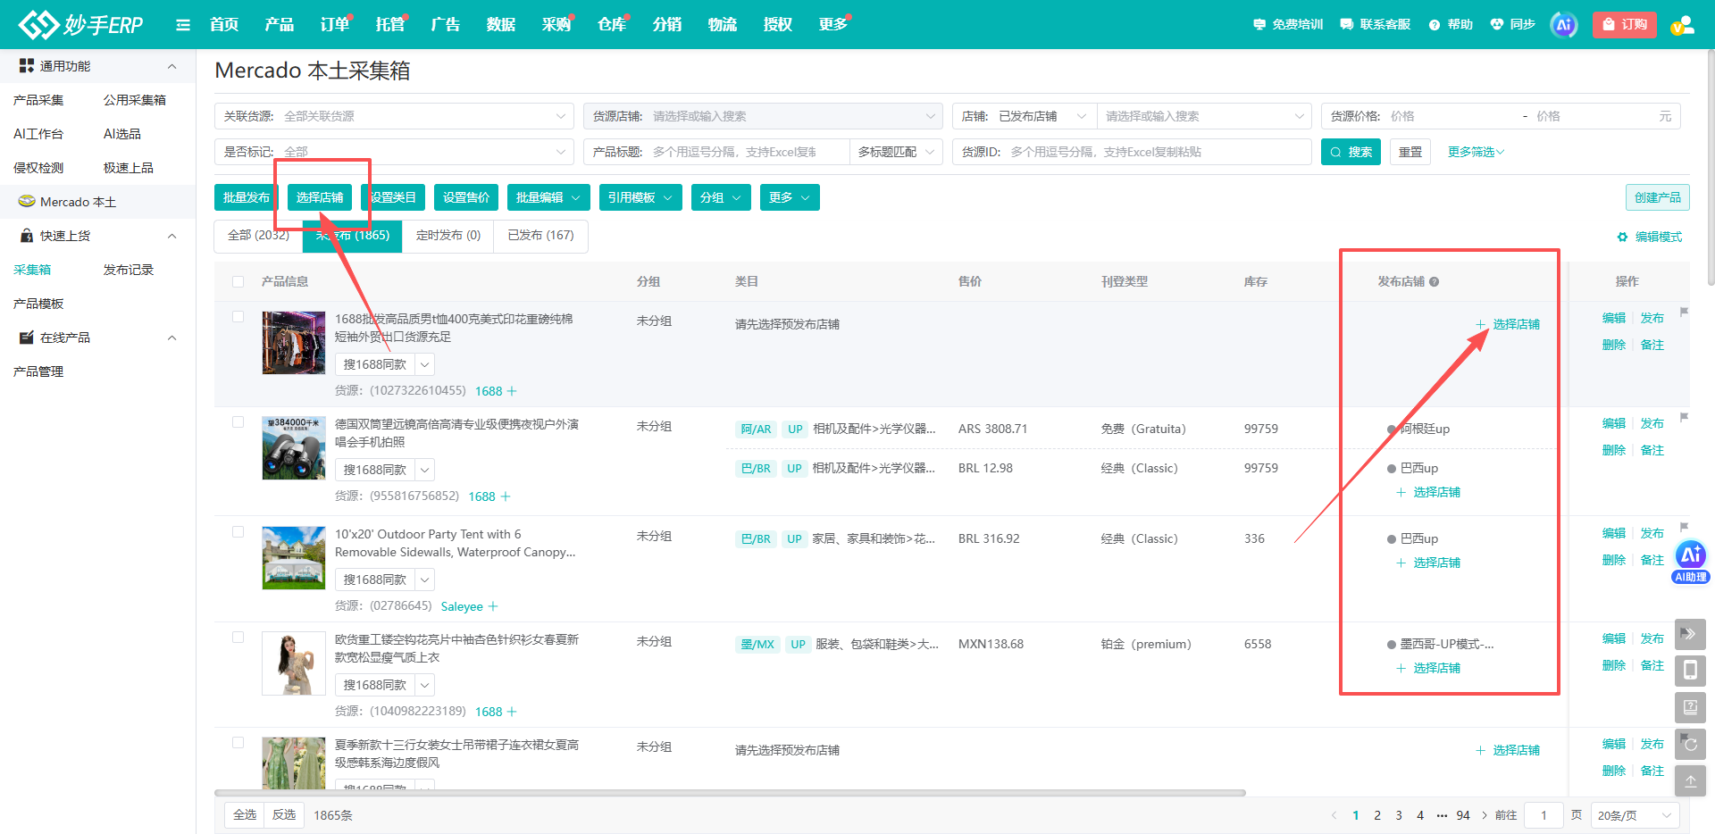Open the AI助理 floating assistant
Image resolution: width=1715 pixels, height=834 pixels.
click(x=1690, y=563)
